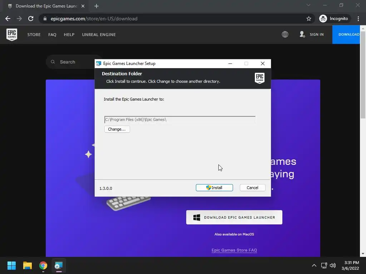This screenshot has height=274, width=366.
Task: Click the Epic Games logo in website header
Action: [x=12, y=35]
